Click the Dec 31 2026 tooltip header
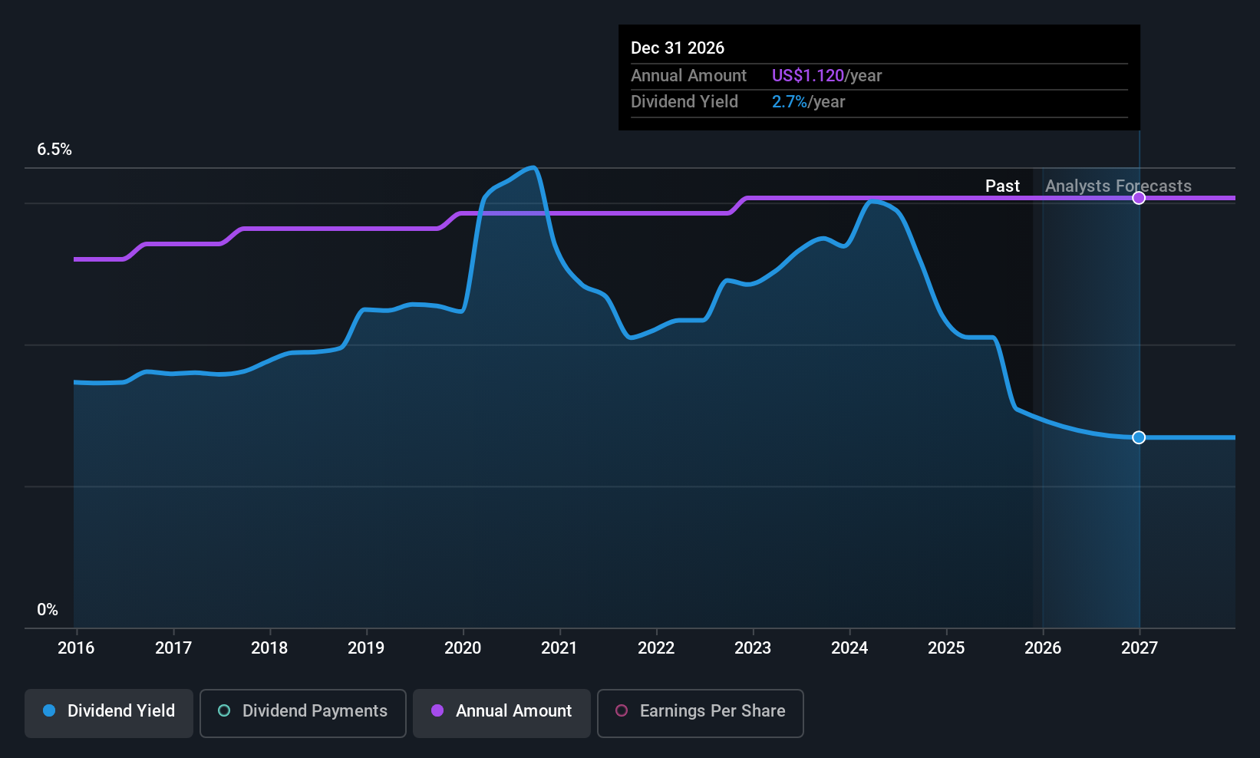This screenshot has height=758, width=1260. (x=678, y=48)
